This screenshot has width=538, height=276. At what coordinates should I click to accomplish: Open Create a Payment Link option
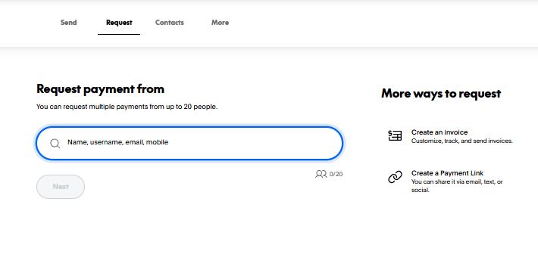(447, 173)
